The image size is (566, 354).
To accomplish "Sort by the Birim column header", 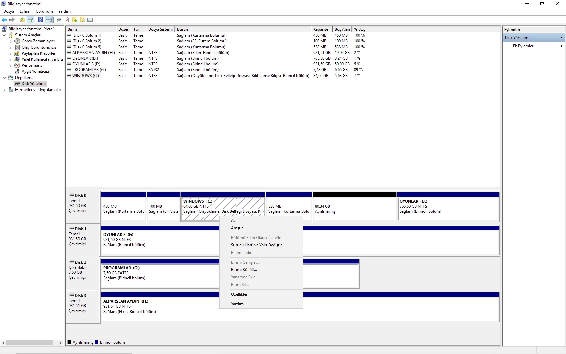I will pos(91,29).
